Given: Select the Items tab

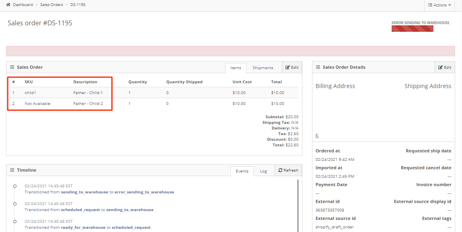Looking at the screenshot, I should 236,68.
